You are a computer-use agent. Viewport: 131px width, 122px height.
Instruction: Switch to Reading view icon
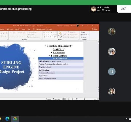click(x=72, y=99)
